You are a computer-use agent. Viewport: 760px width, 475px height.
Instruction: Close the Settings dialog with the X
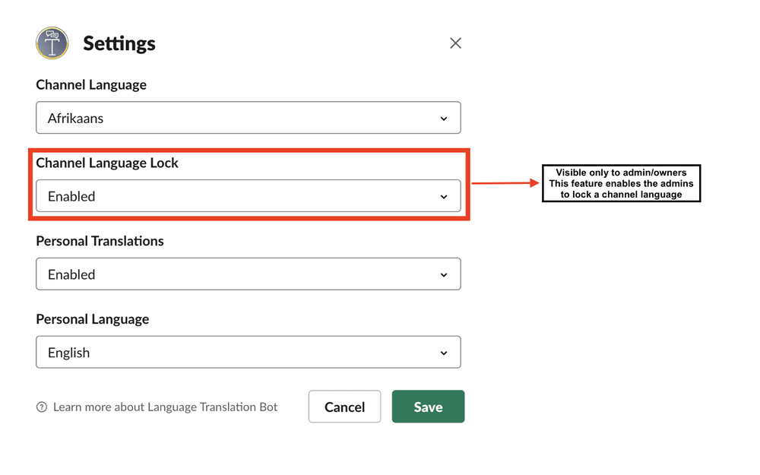pyautogui.click(x=455, y=43)
